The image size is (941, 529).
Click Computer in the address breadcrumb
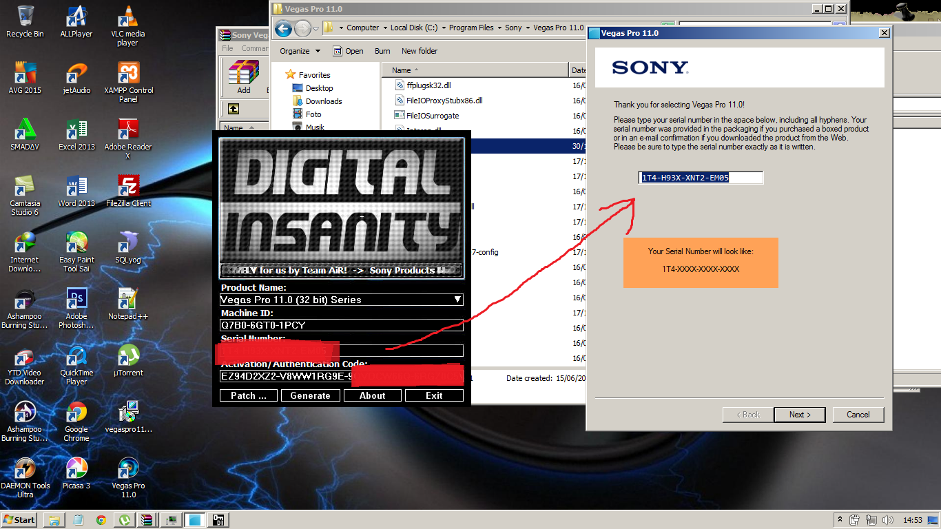pyautogui.click(x=363, y=28)
